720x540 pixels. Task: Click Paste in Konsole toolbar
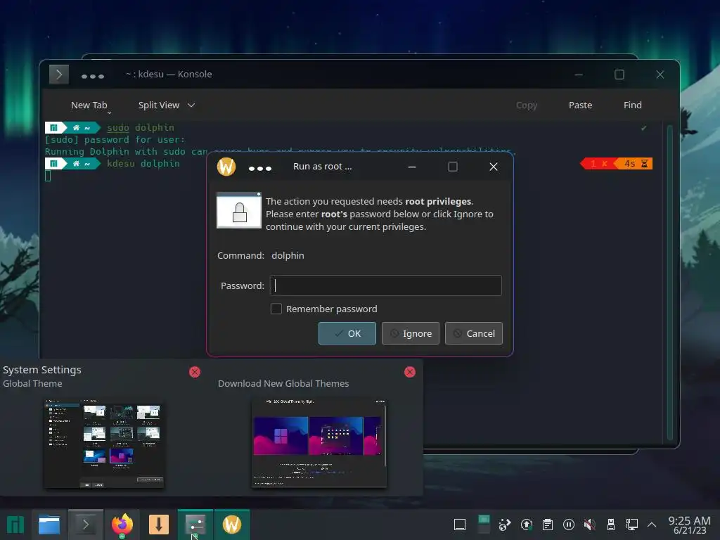click(580, 105)
